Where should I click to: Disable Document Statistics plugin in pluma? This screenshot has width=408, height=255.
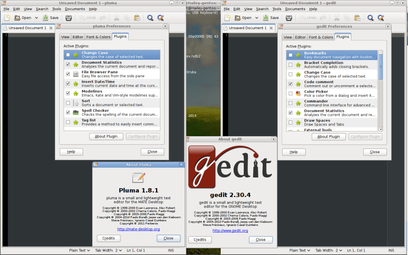point(68,64)
